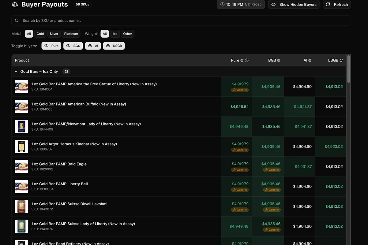Click the Generic badge under American Buffalo Pure price
The width and height of the screenshot is (368, 245).
[240, 90]
